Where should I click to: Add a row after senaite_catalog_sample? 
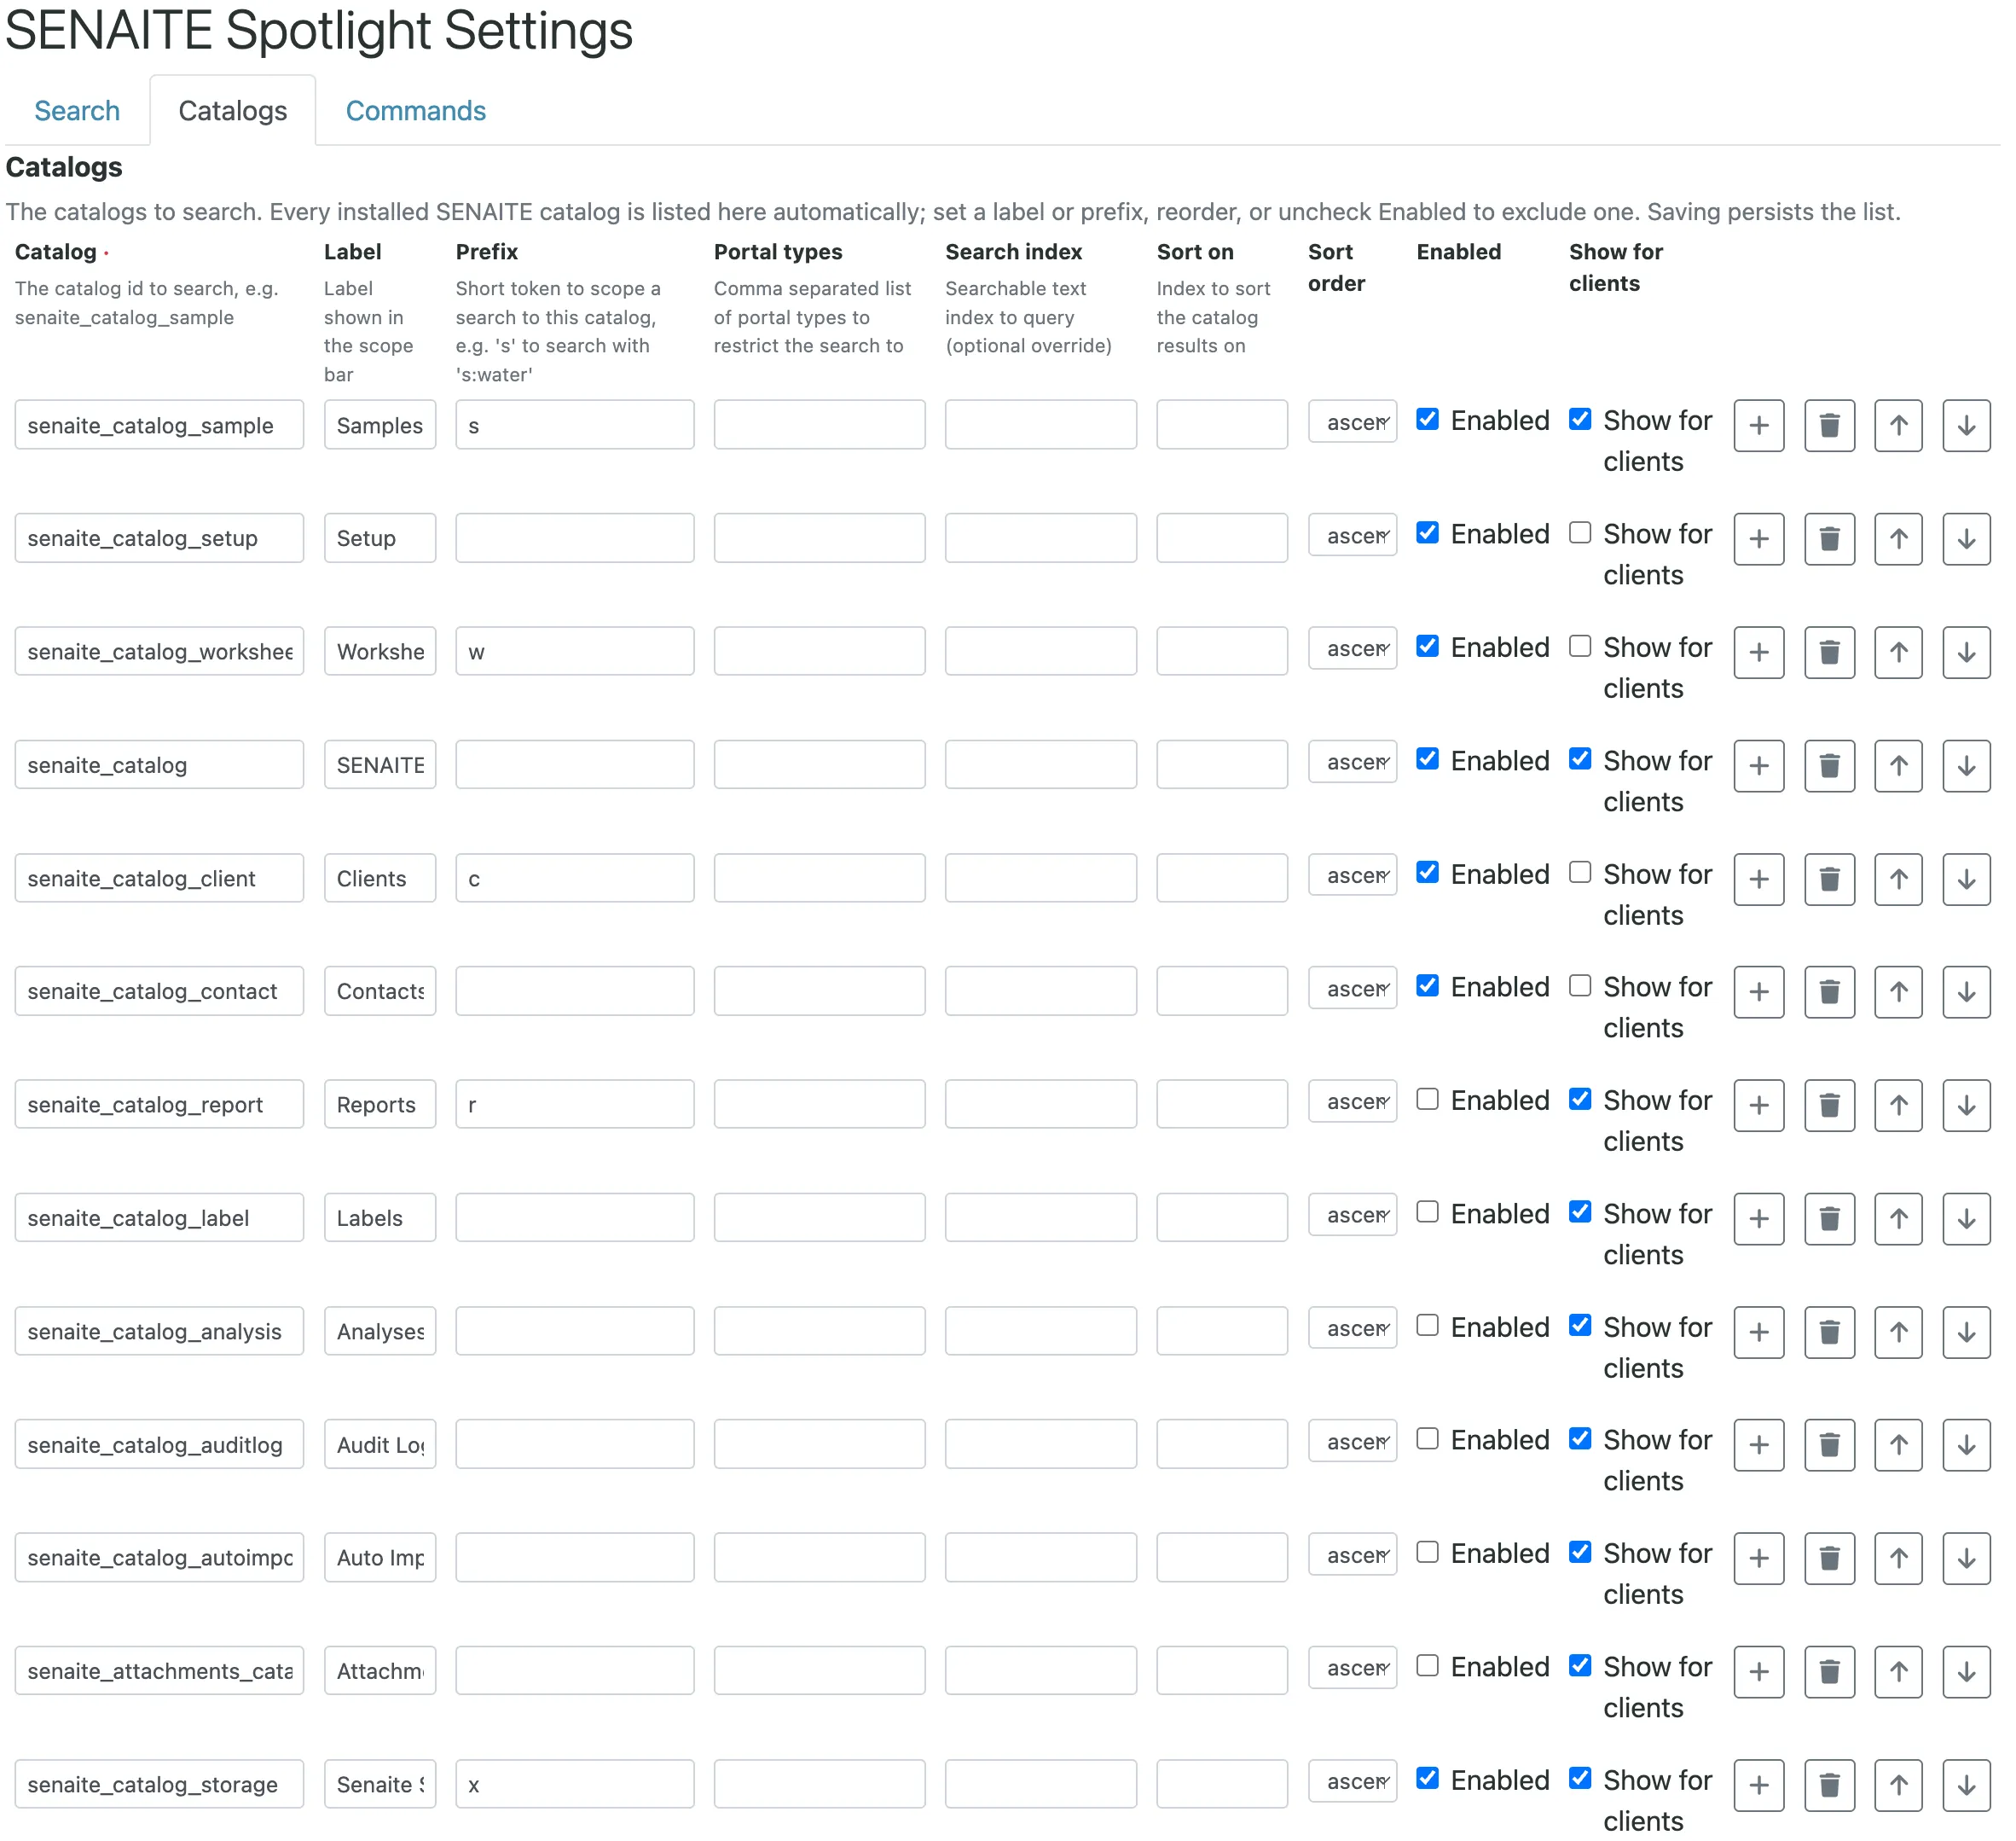tap(1759, 425)
